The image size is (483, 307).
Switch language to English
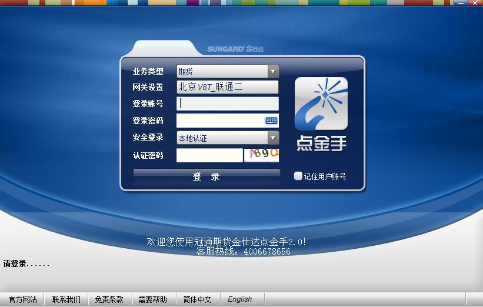coord(239,299)
